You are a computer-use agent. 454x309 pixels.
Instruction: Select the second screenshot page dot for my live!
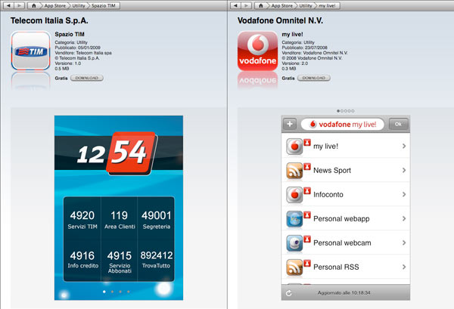coord(342,111)
